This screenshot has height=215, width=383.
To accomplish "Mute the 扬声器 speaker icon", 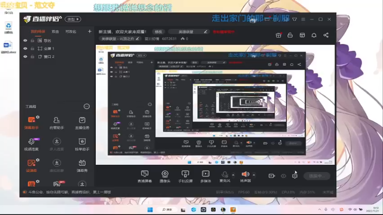I will click(245, 174).
